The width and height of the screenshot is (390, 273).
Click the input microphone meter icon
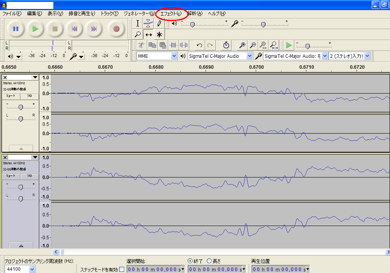[x=73, y=57]
